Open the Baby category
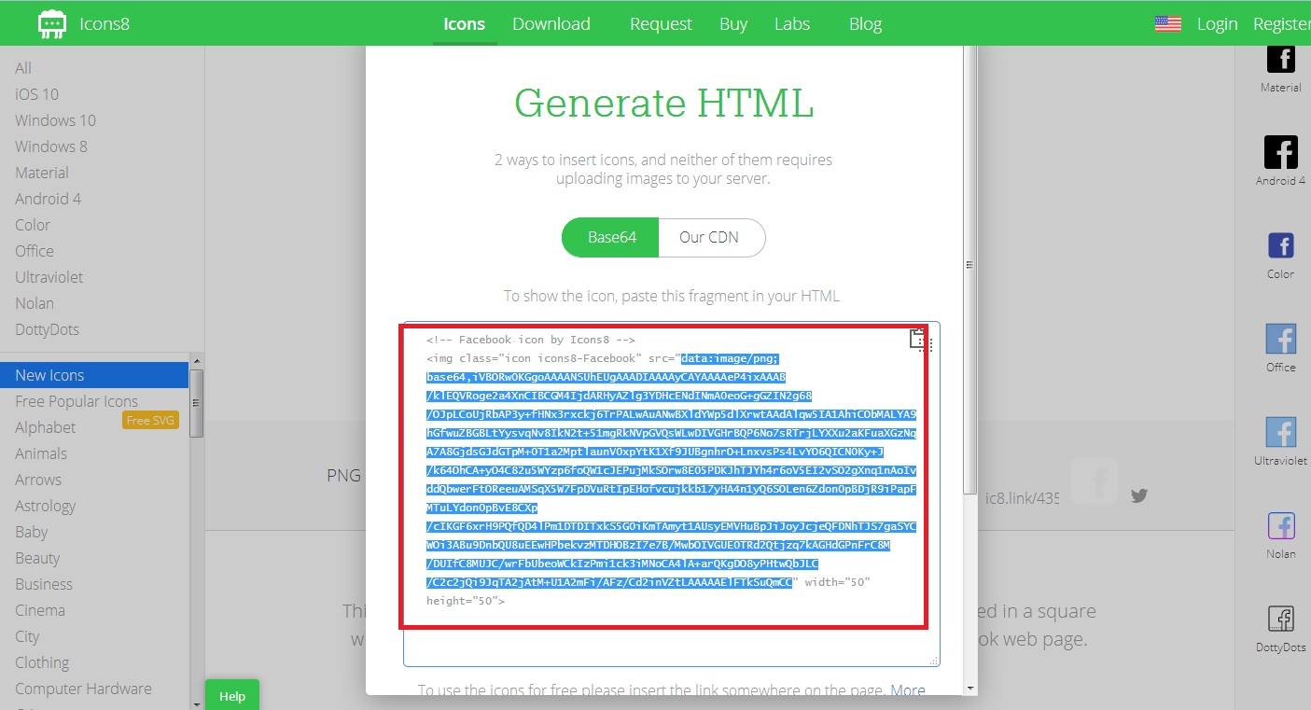The width and height of the screenshot is (1311, 710). pyautogui.click(x=31, y=532)
